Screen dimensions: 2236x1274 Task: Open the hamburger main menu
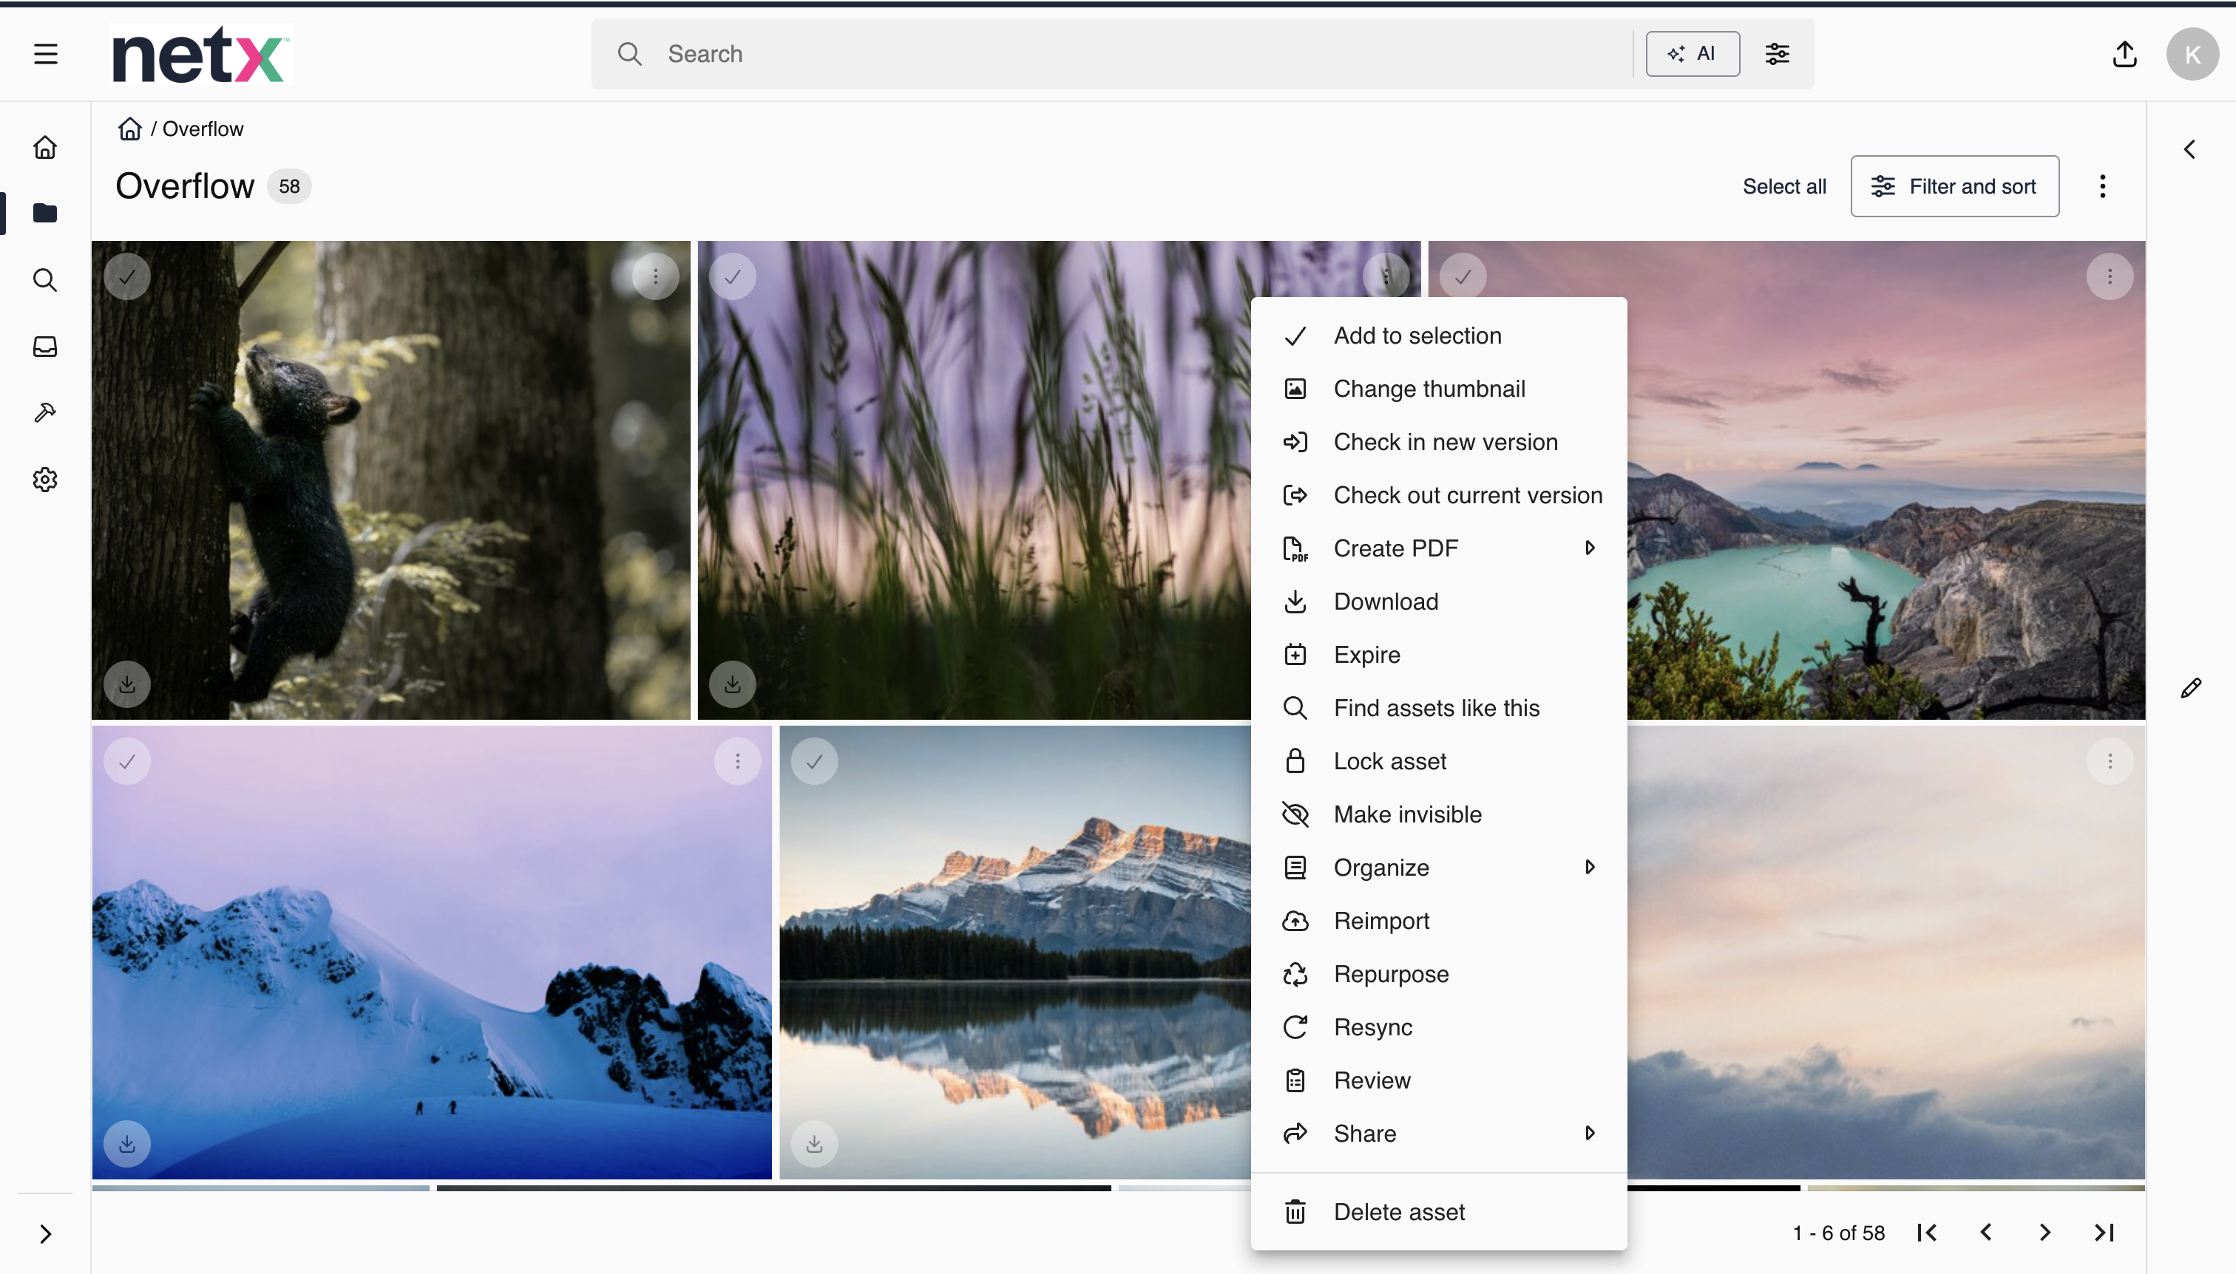pos(46,54)
